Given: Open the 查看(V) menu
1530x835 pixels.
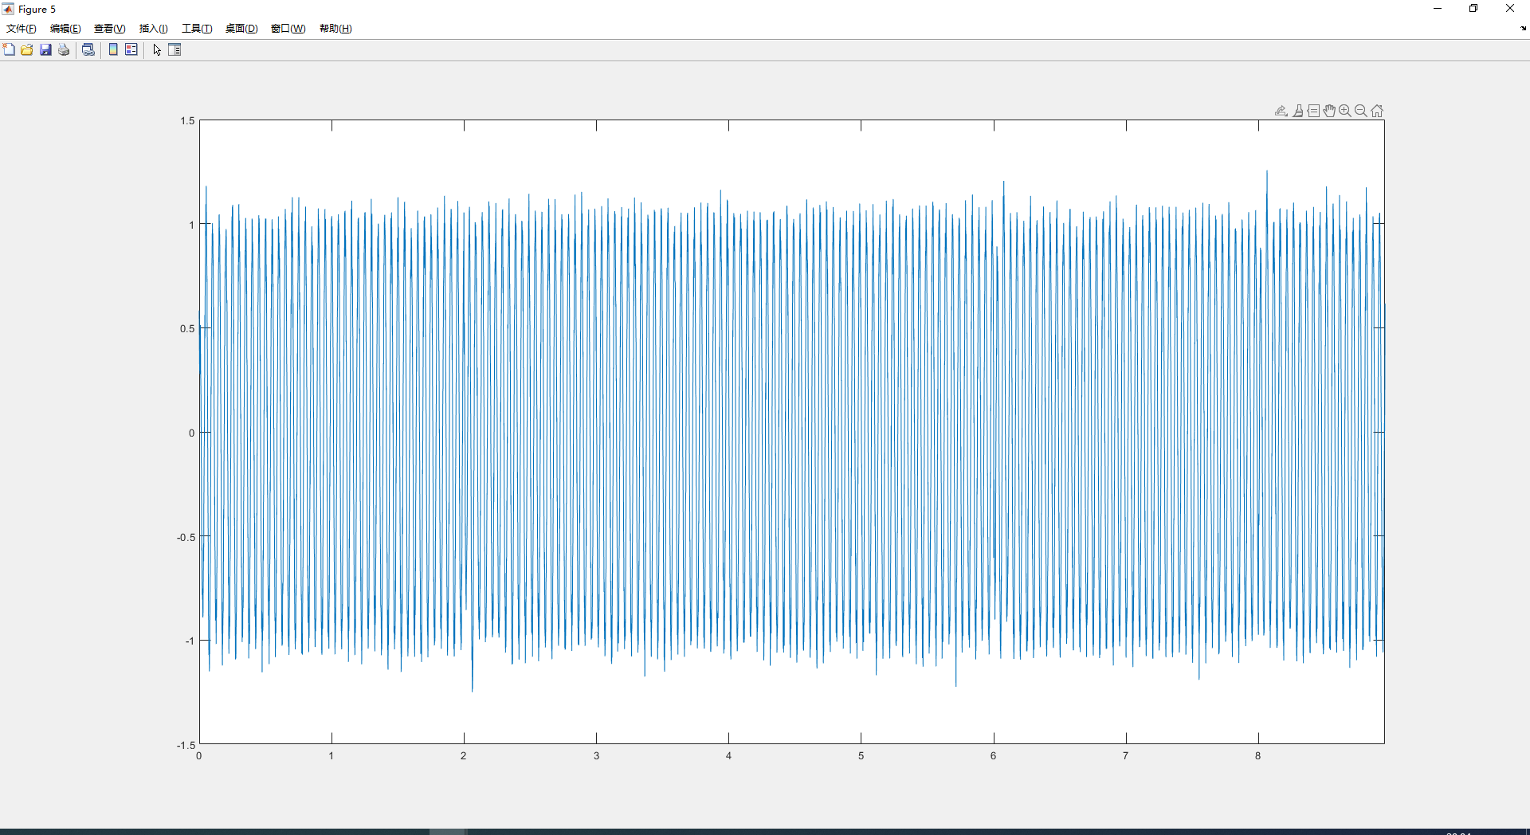Looking at the screenshot, I should coord(110,29).
